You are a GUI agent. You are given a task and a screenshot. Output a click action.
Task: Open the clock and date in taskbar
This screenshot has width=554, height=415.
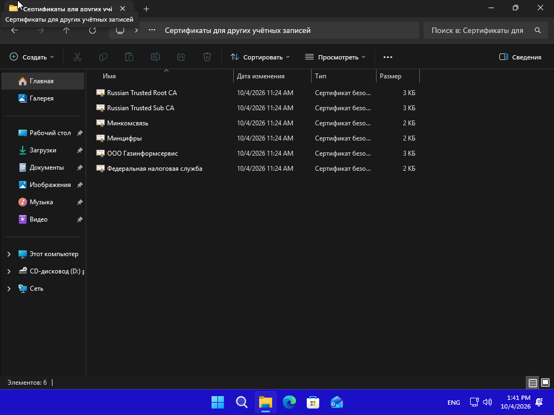click(516, 402)
